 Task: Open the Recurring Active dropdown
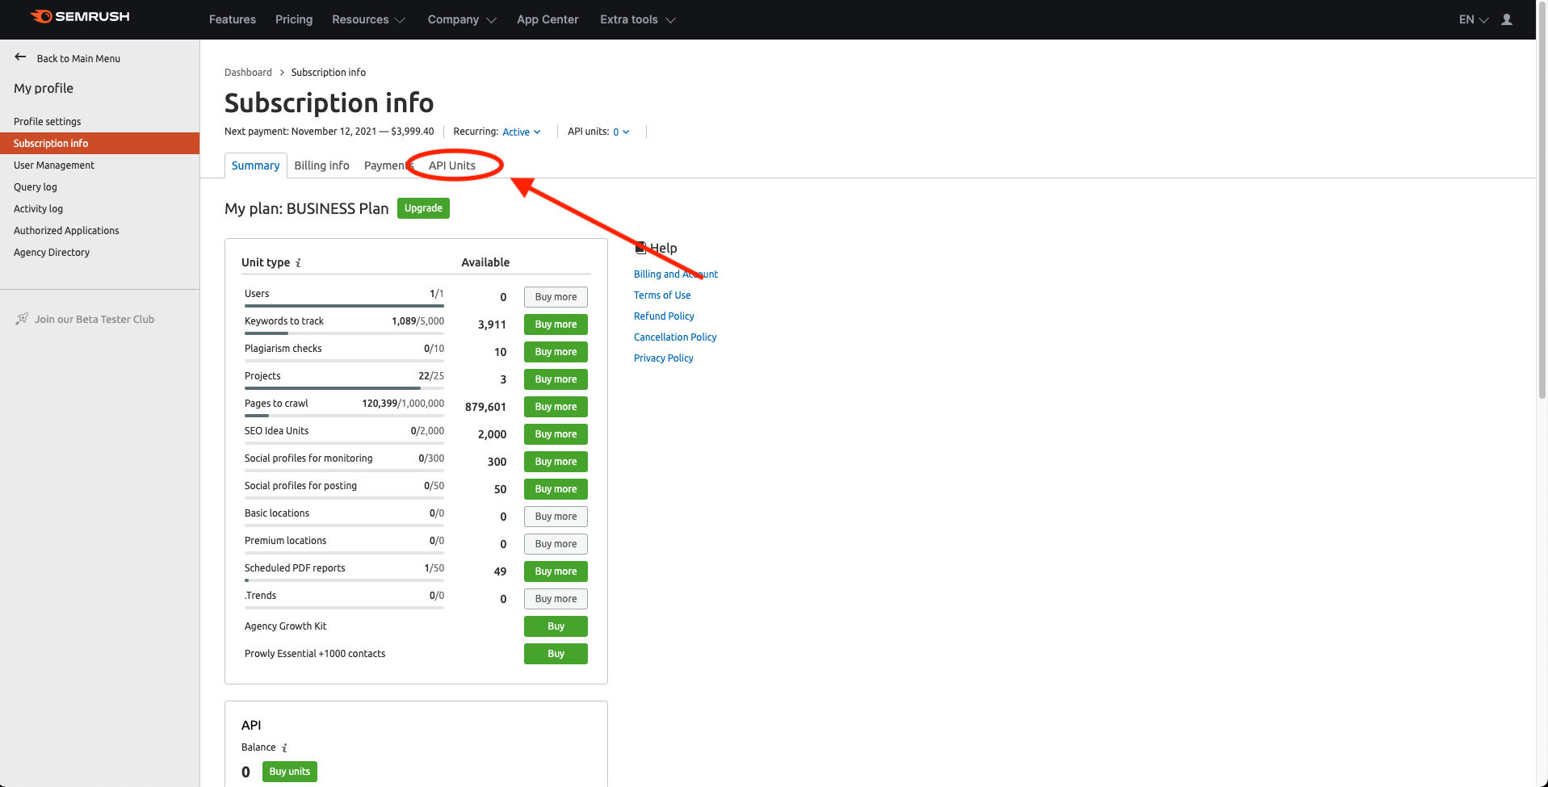click(521, 132)
